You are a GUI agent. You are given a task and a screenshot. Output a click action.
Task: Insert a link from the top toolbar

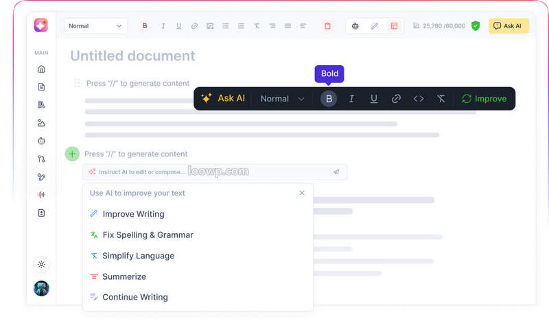(x=194, y=26)
